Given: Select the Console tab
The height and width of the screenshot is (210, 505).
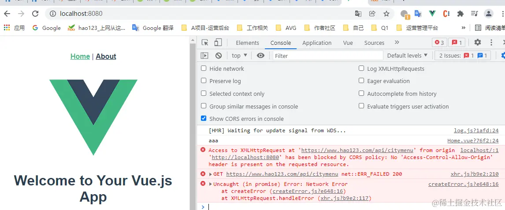Looking at the screenshot, I should click(x=281, y=43).
